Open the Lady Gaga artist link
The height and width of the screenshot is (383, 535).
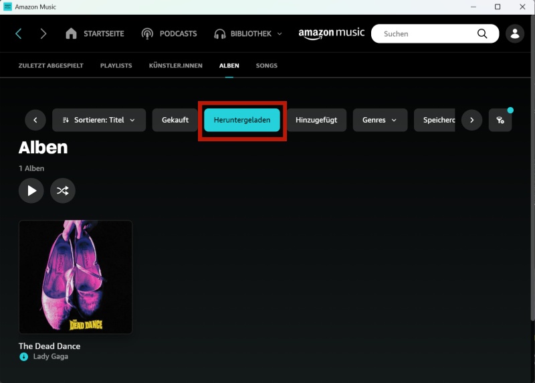point(51,356)
